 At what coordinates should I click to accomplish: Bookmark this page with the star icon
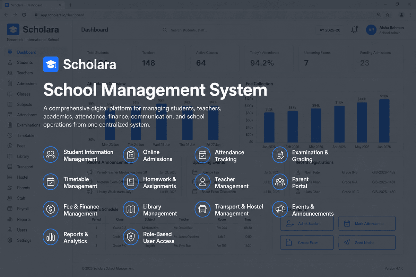(387, 15)
